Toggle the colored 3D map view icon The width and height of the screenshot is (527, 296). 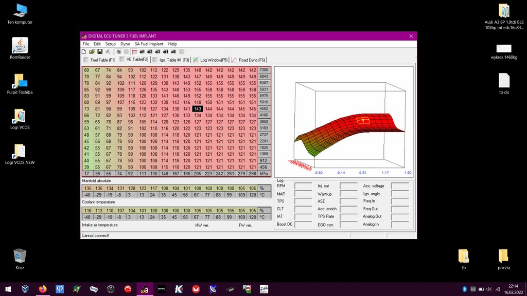tap(119, 52)
